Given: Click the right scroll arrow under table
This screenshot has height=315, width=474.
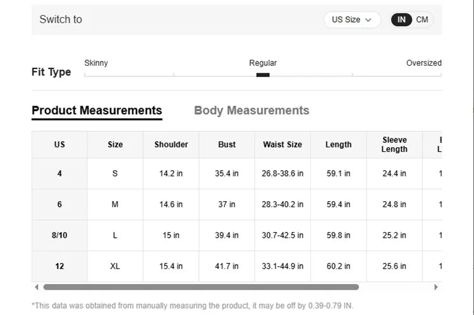Looking at the screenshot, I should [435, 287].
